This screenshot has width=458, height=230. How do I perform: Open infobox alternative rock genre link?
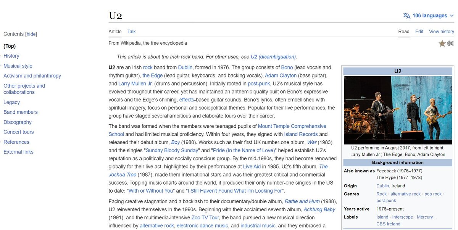click(406, 194)
